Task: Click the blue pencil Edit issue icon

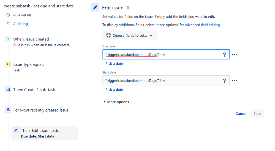Action: coord(95,8)
